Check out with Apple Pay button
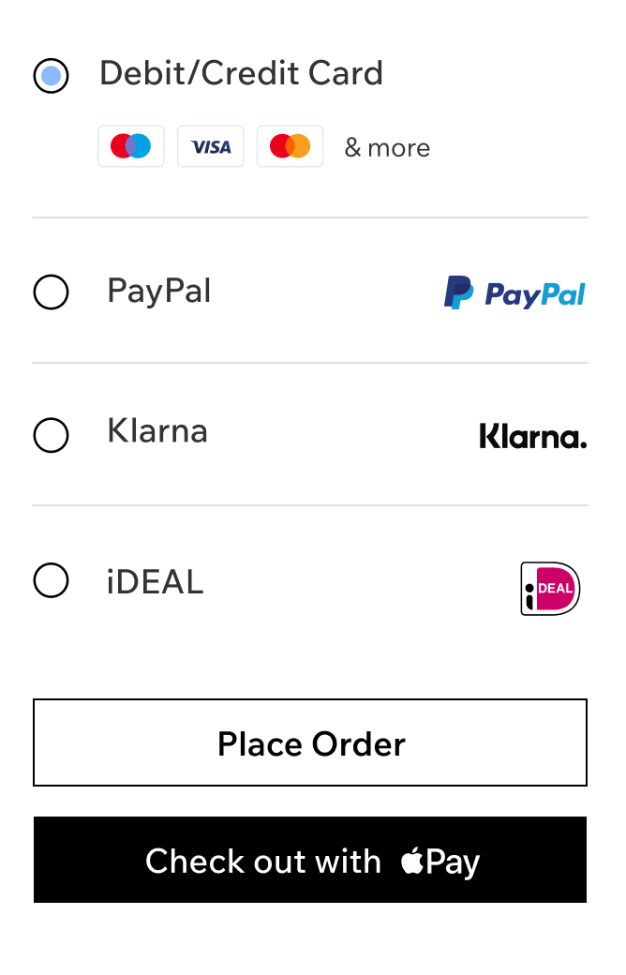 click(x=310, y=860)
